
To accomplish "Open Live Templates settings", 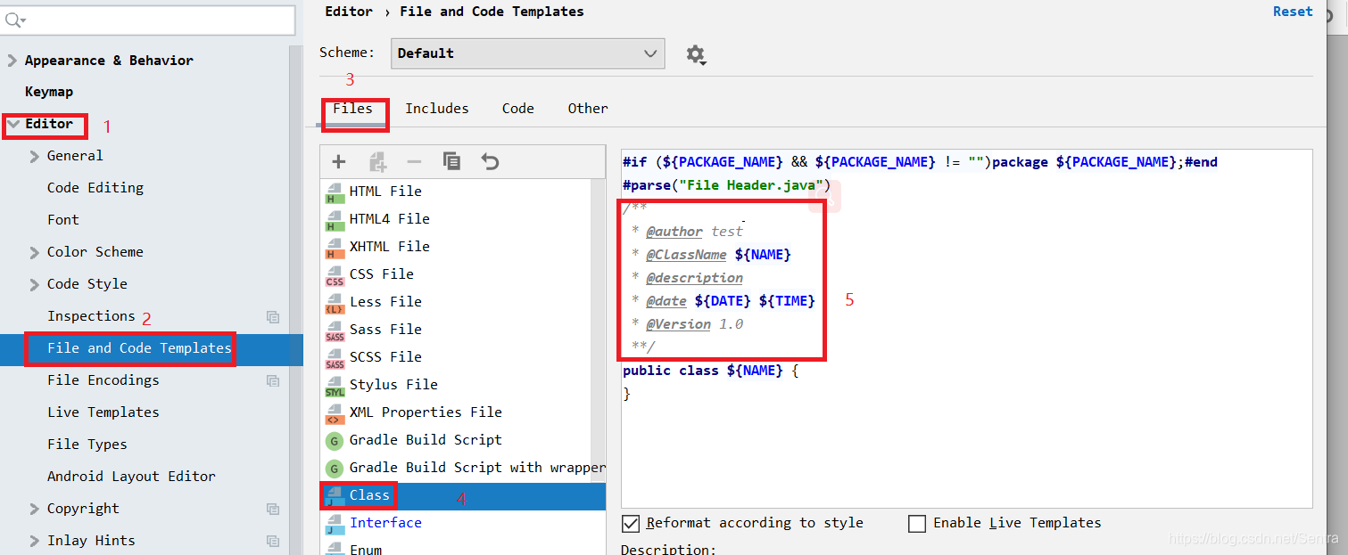I will pyautogui.click(x=103, y=412).
